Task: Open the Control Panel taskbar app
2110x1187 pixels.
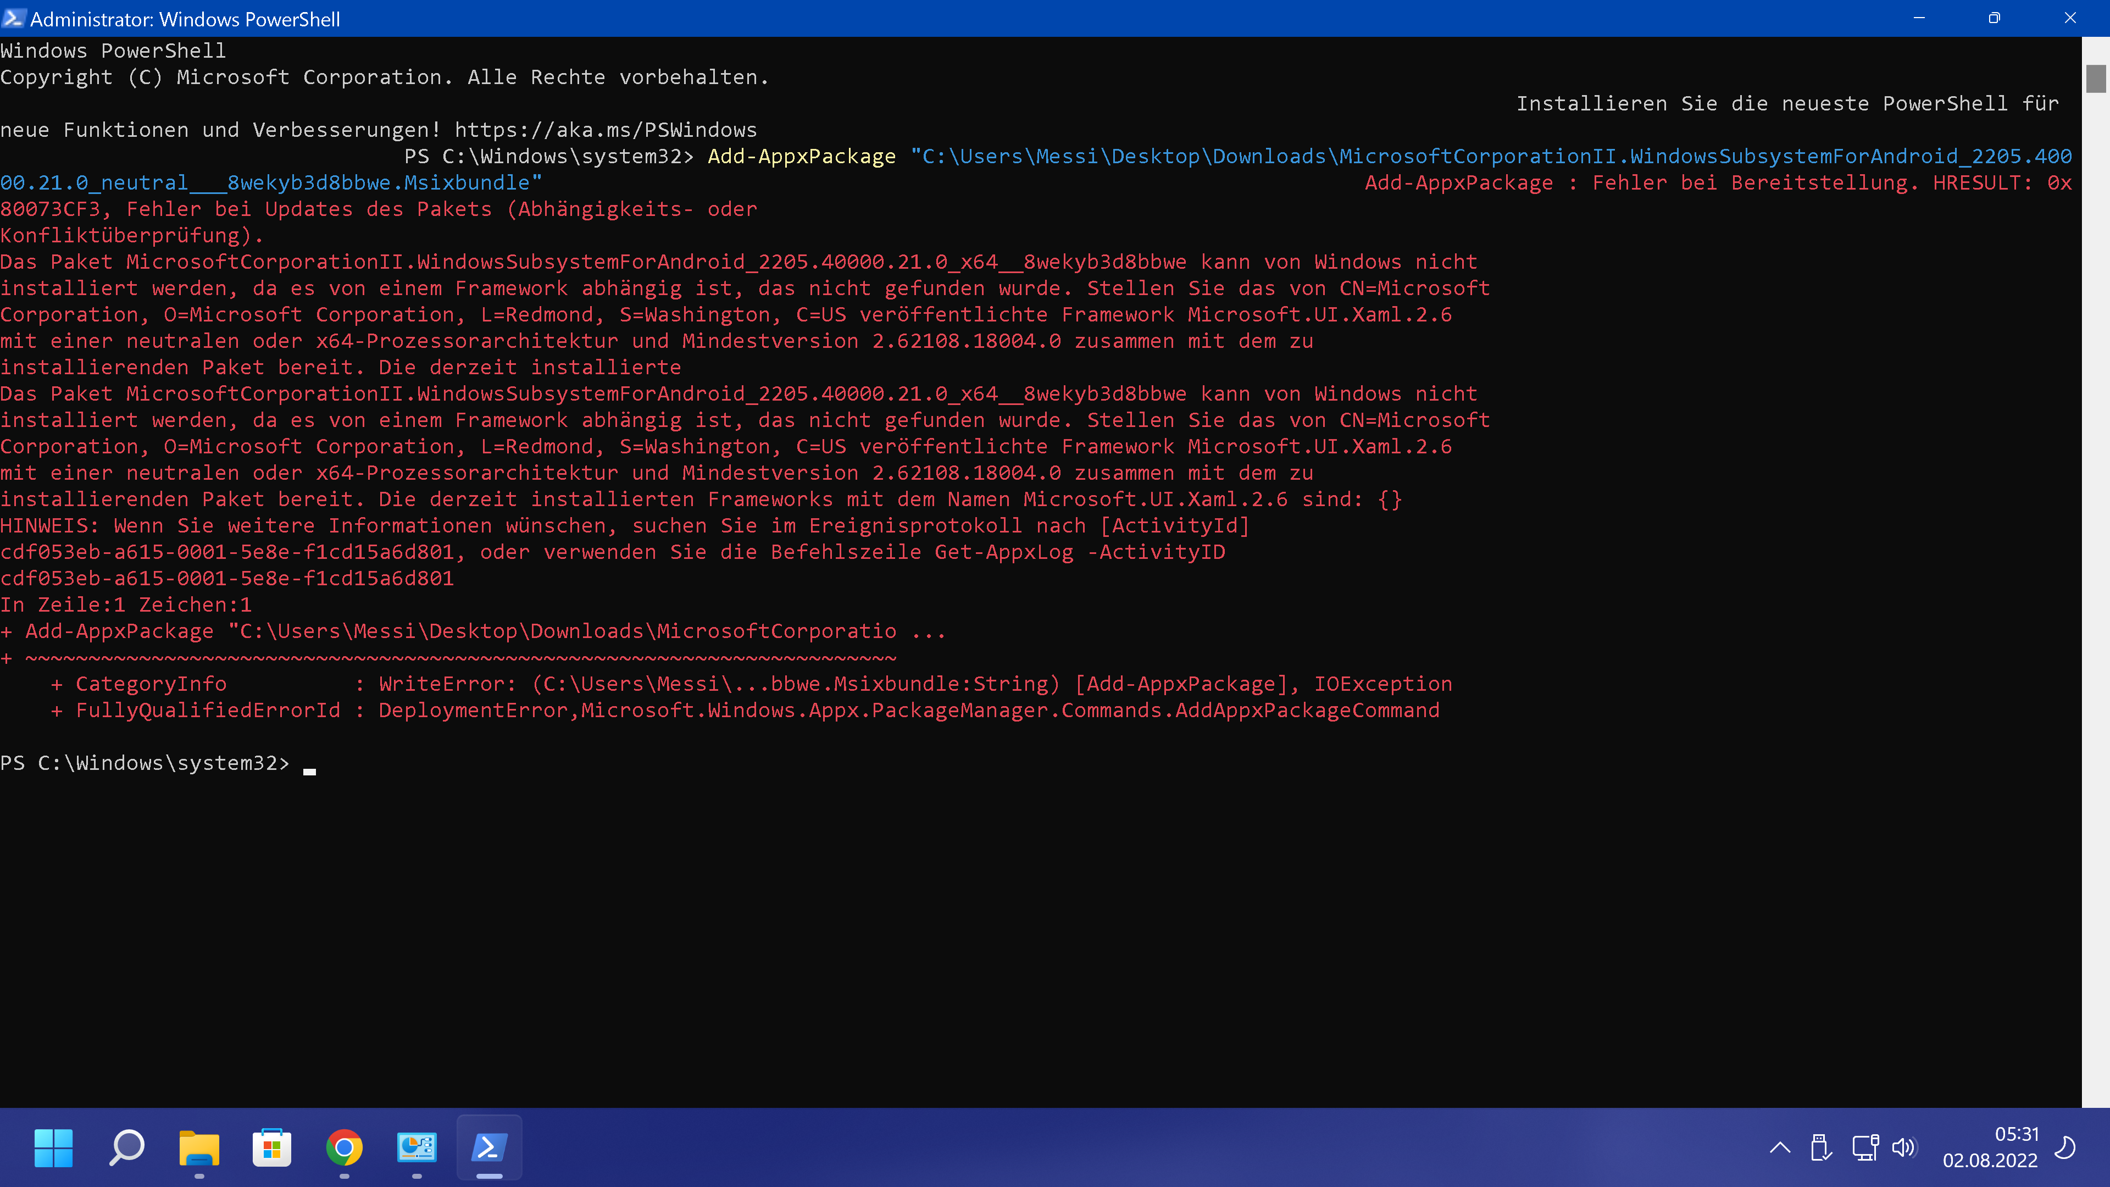Action: (x=417, y=1147)
